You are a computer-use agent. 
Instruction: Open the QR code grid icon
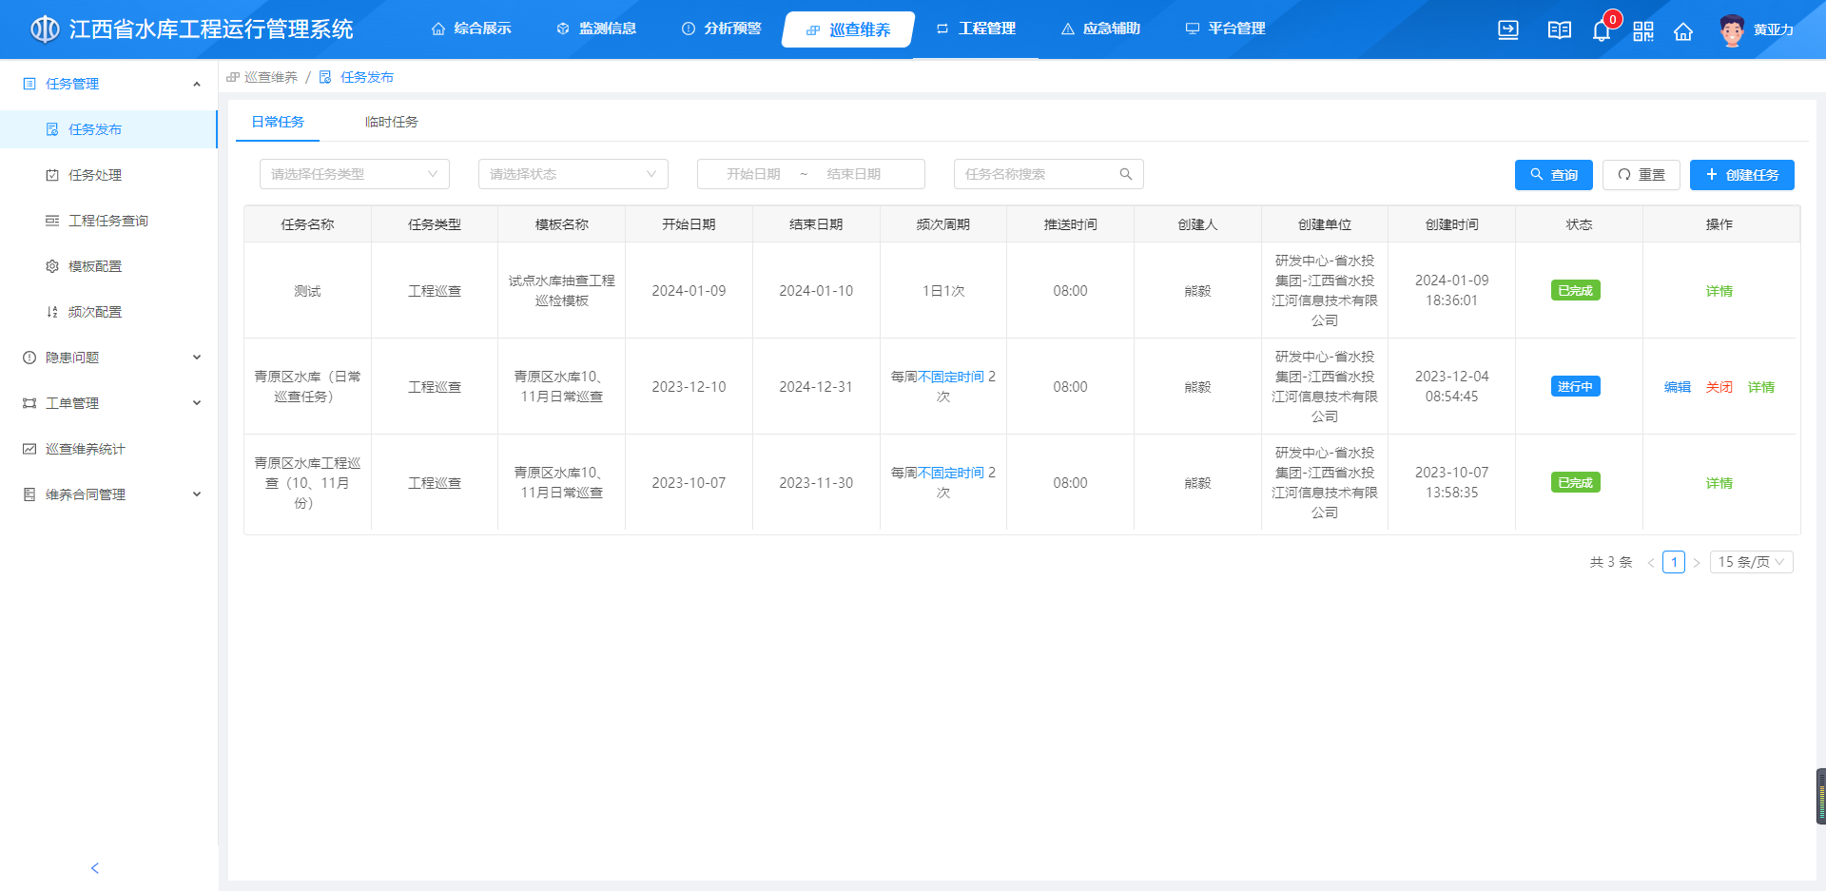pos(1643,31)
